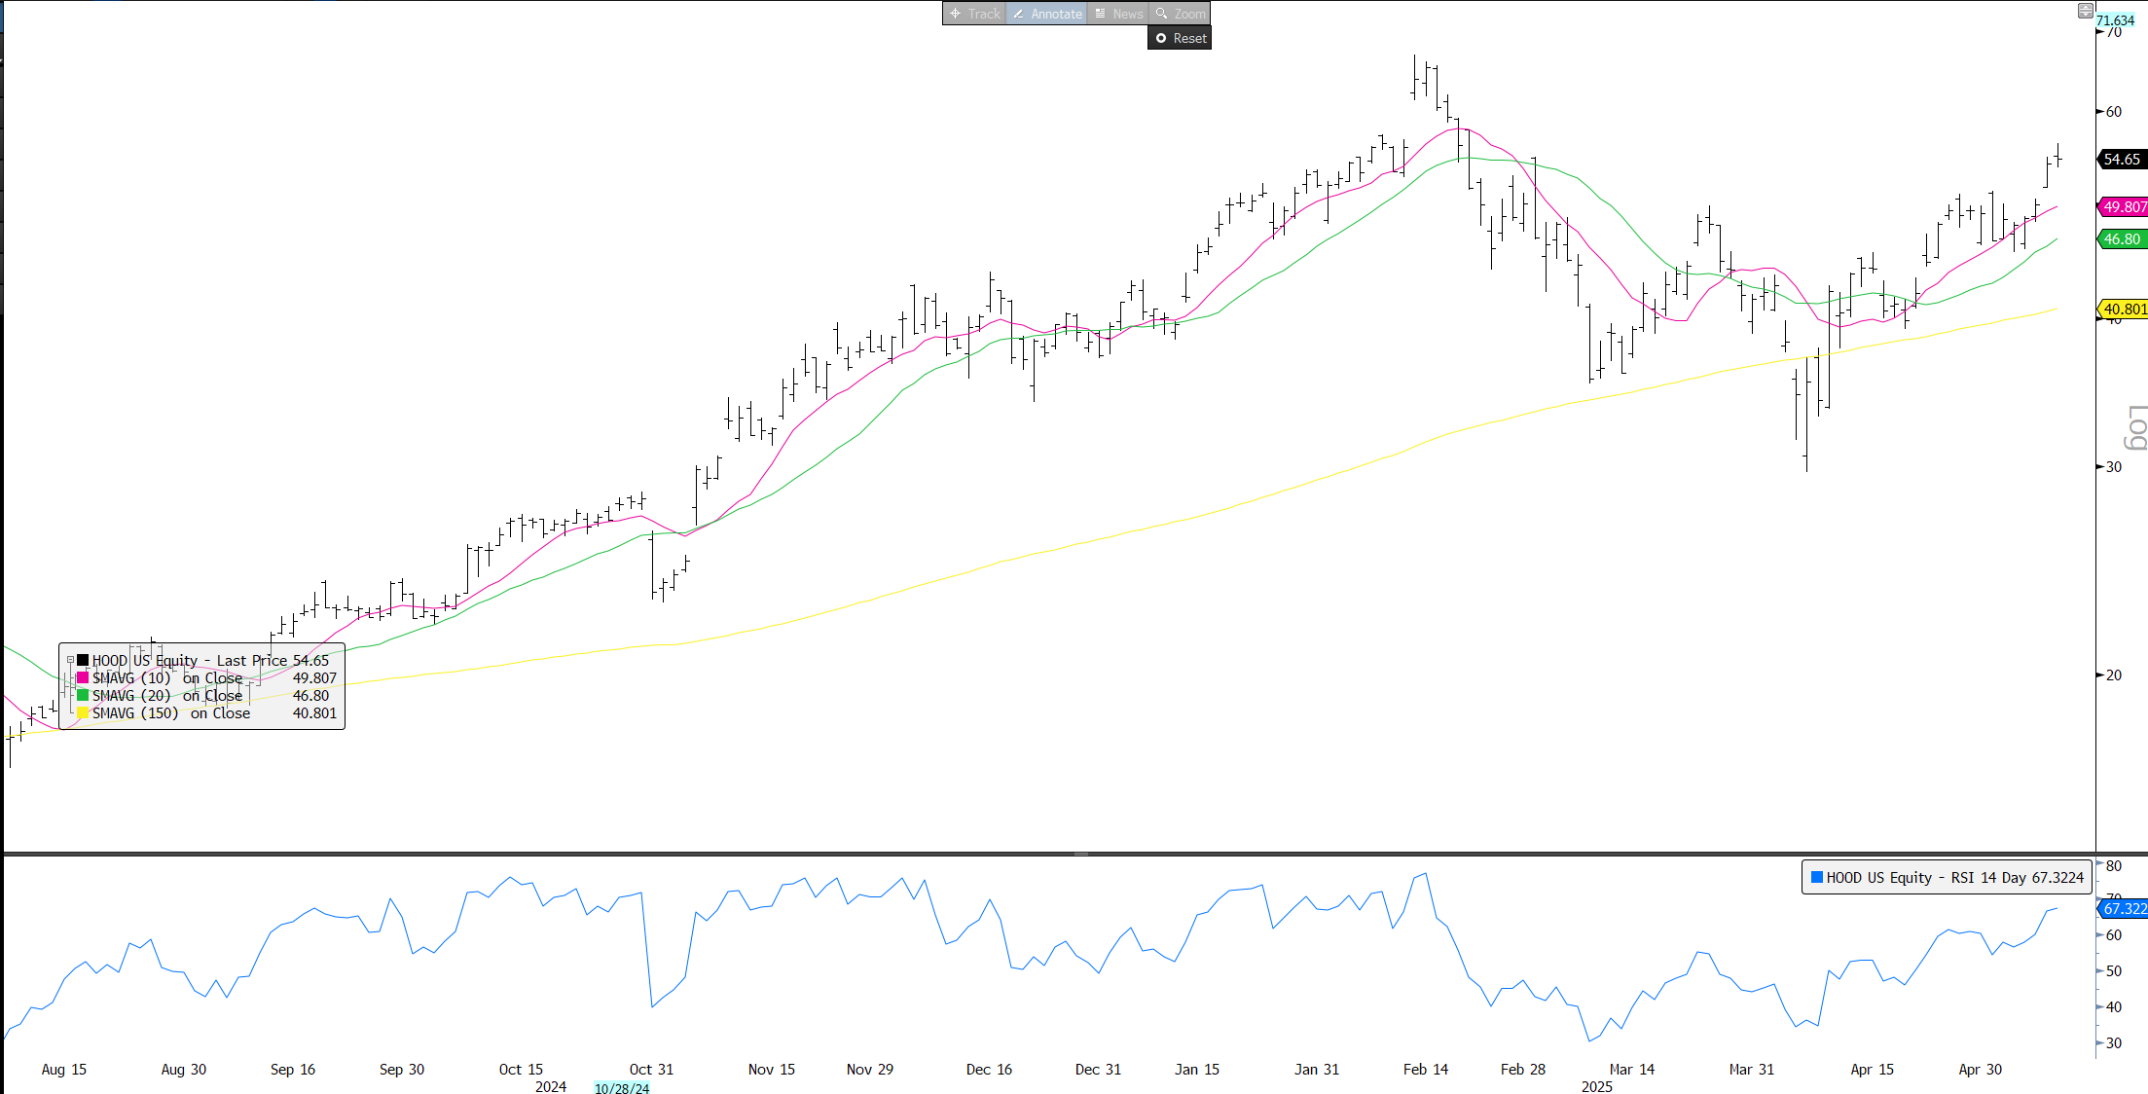
Task: Collapse the HOOD legend tree box
Action: 70,660
